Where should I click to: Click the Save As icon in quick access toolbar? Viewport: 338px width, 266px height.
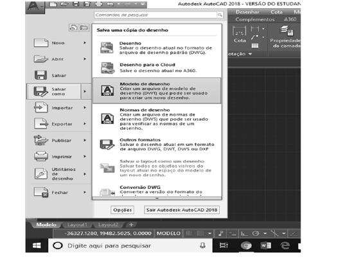pos(87,4)
